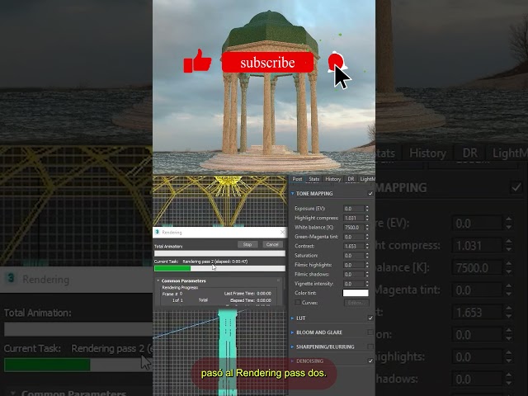The width and height of the screenshot is (528, 396).
Task: Click the Exposure (EV) value field
Action: click(x=354, y=209)
